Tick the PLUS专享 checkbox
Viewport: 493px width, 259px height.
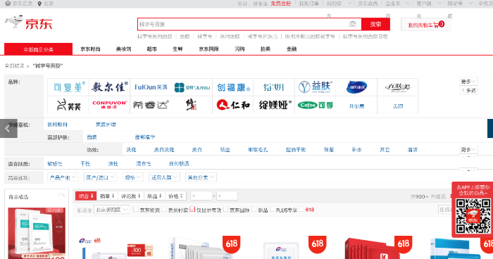tap(273, 209)
